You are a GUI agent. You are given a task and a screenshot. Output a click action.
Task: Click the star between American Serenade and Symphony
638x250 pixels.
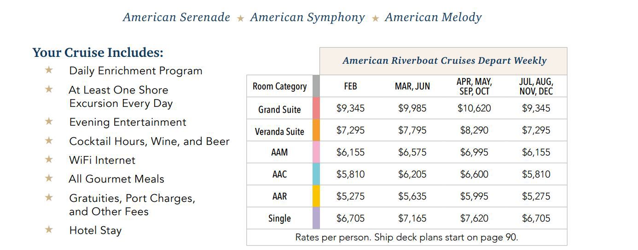pyautogui.click(x=240, y=18)
